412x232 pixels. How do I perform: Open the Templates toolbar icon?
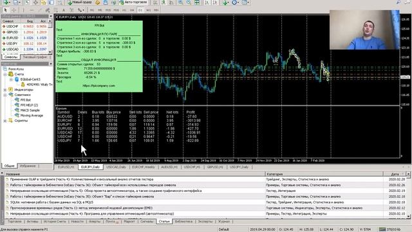tap(244, 3)
